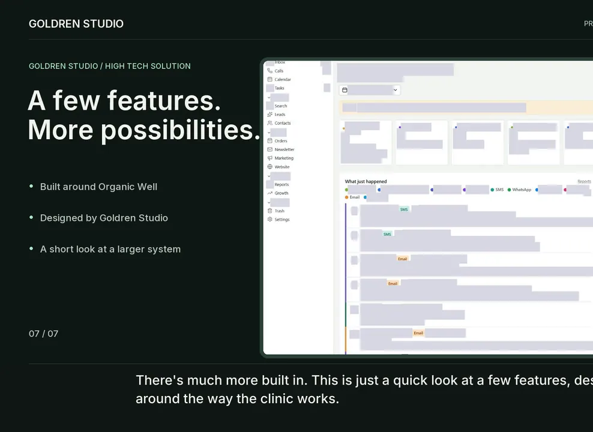593x432 pixels.
Task: Toggle the section chevron above sidebar Reports
Action: coord(269,176)
